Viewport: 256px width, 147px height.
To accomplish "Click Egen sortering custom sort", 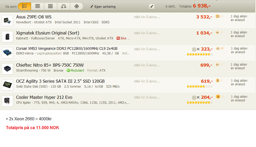I will (103, 7).
